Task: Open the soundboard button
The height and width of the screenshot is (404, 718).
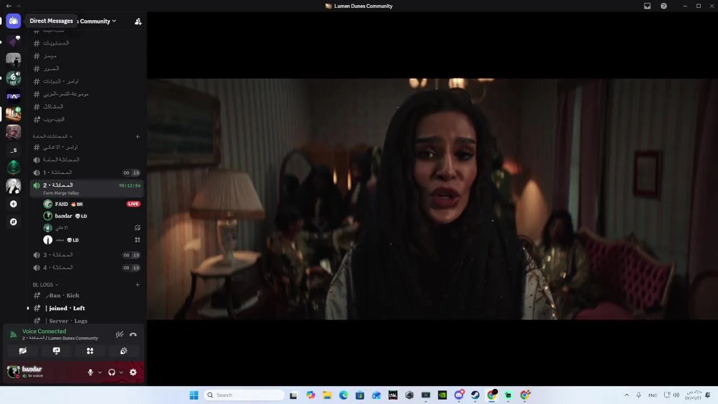Action: (123, 351)
